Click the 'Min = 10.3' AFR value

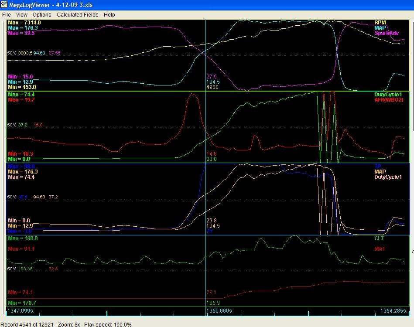click(x=21, y=154)
